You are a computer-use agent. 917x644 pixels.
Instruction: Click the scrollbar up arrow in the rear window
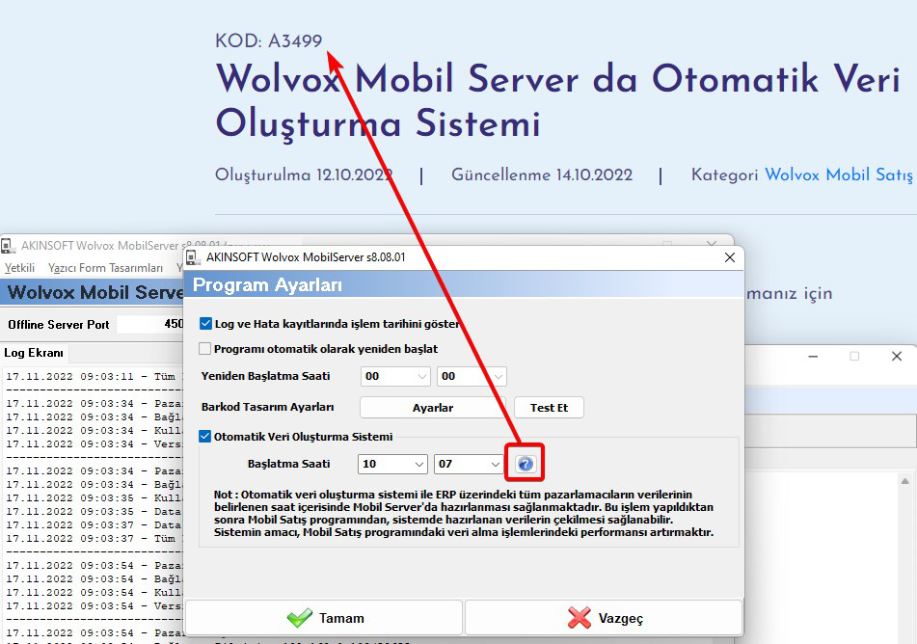pos(904,481)
